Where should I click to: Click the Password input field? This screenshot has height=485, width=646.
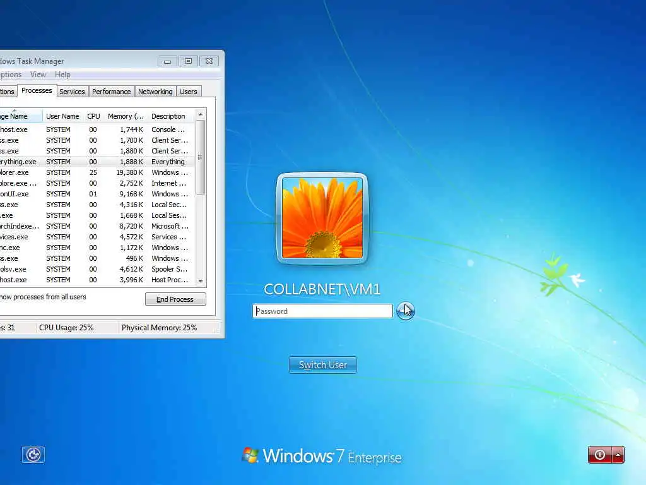coord(322,311)
